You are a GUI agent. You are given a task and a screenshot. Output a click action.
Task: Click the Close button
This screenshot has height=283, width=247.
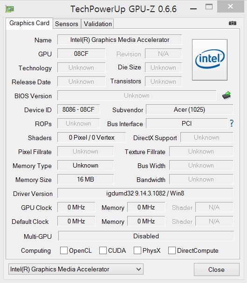(x=216, y=270)
